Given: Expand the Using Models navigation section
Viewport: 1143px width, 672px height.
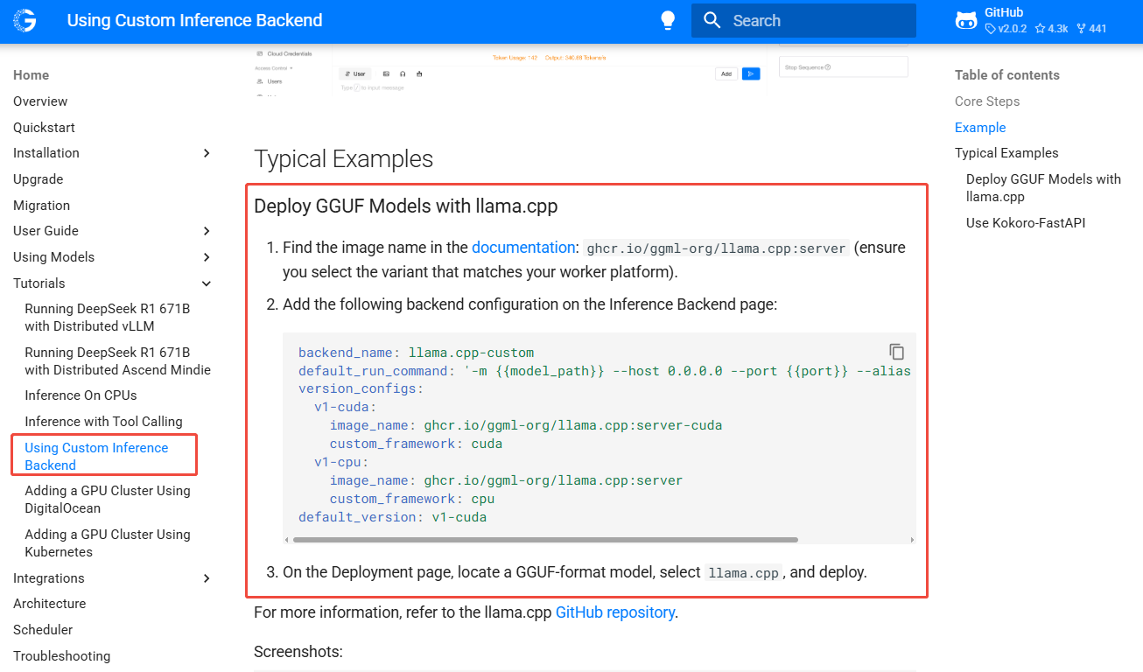Looking at the screenshot, I should click(x=207, y=257).
